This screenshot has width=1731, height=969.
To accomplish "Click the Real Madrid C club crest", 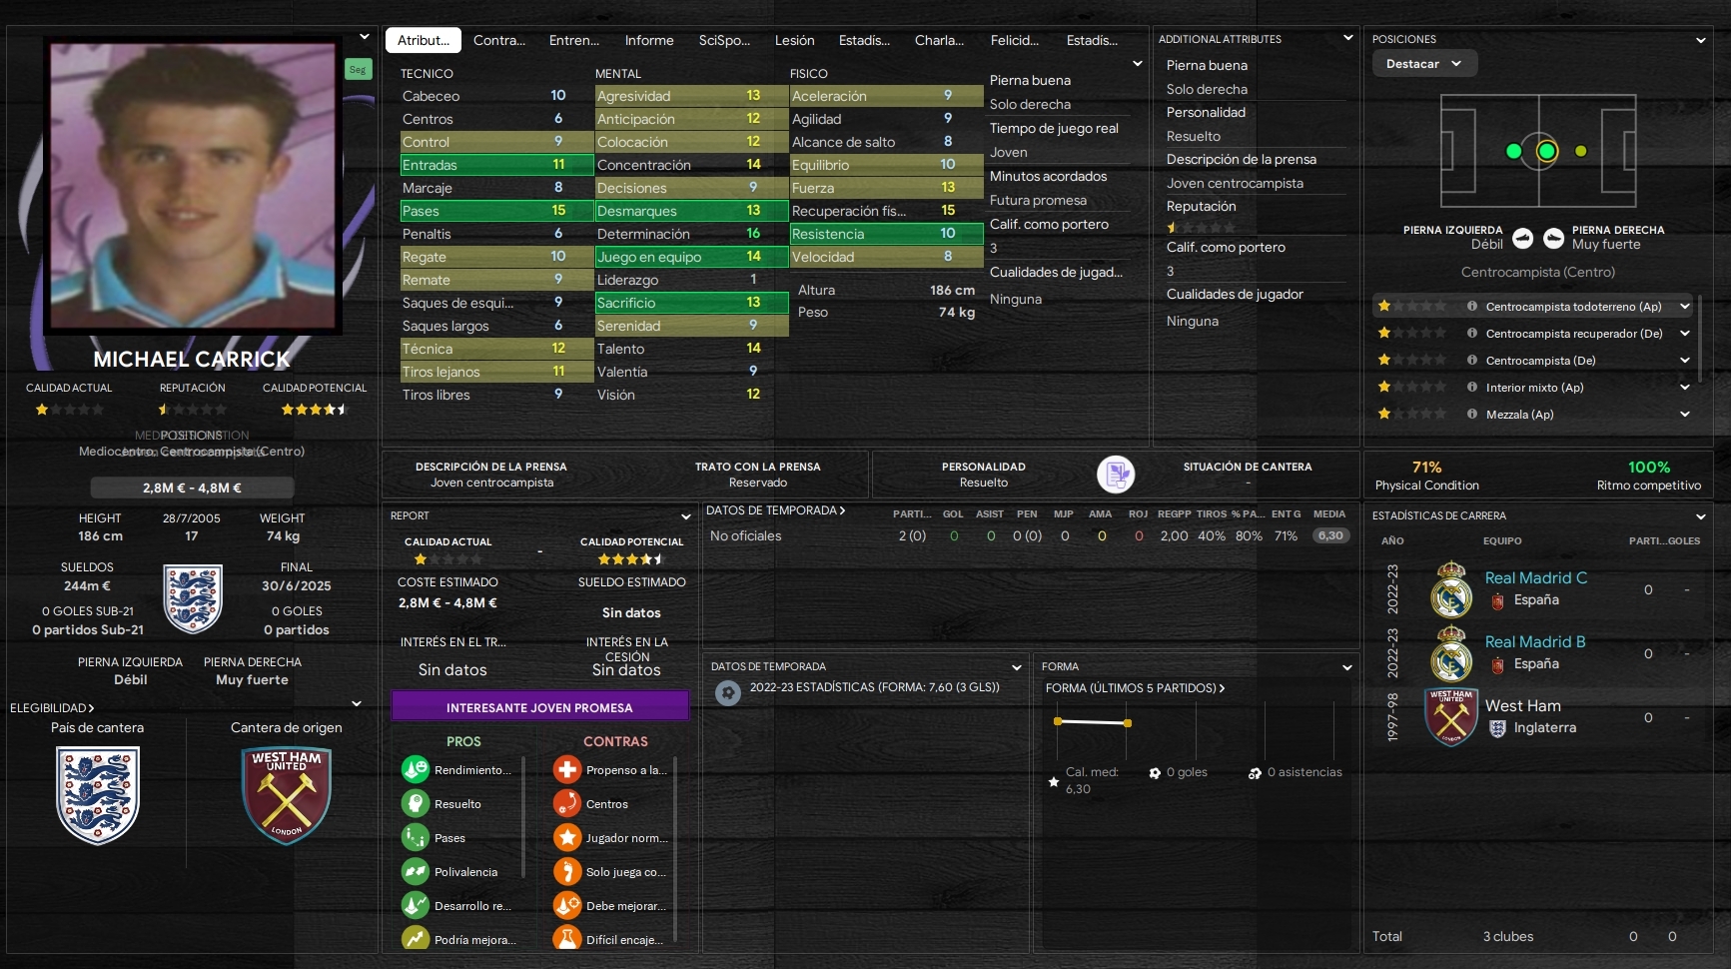I will point(1450,589).
